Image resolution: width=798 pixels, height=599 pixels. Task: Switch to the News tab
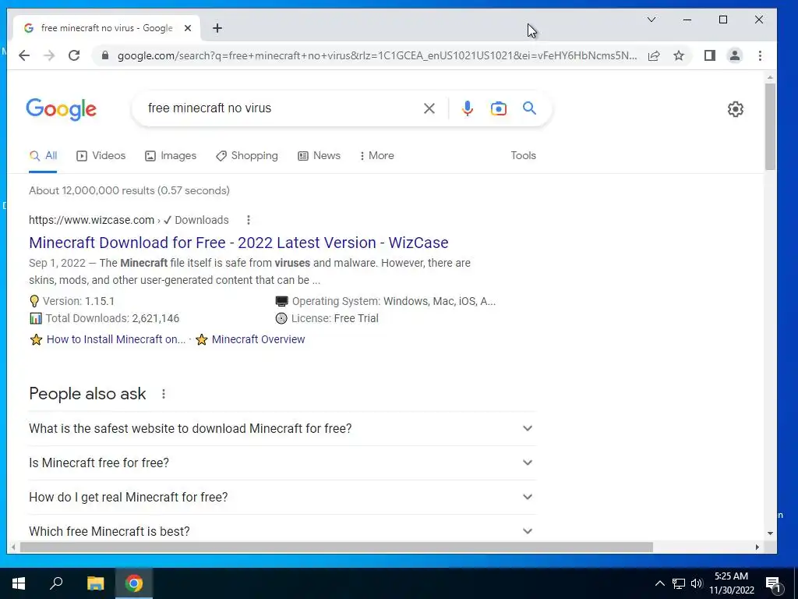point(319,156)
